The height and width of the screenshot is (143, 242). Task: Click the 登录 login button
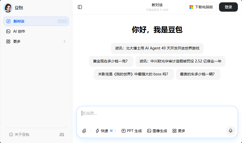point(228,7)
